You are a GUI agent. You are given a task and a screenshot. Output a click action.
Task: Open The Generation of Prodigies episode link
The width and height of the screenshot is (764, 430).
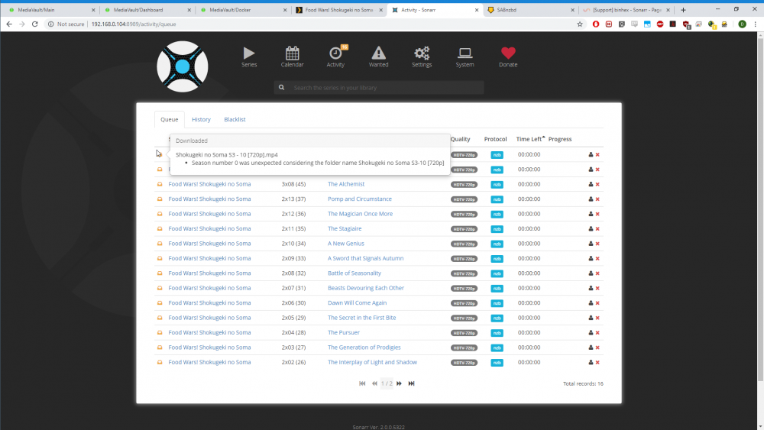pyautogui.click(x=364, y=348)
